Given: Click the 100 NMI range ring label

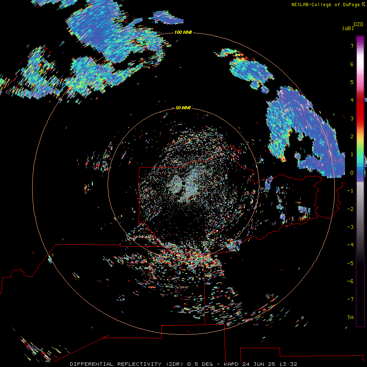Looking at the screenshot, I should click(x=183, y=32).
